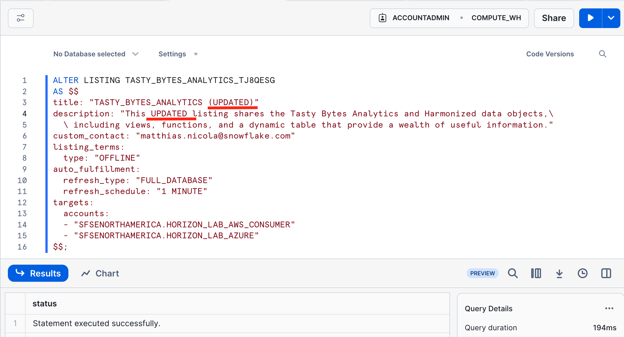
Task: Download the results with arrow icon
Action: click(559, 273)
